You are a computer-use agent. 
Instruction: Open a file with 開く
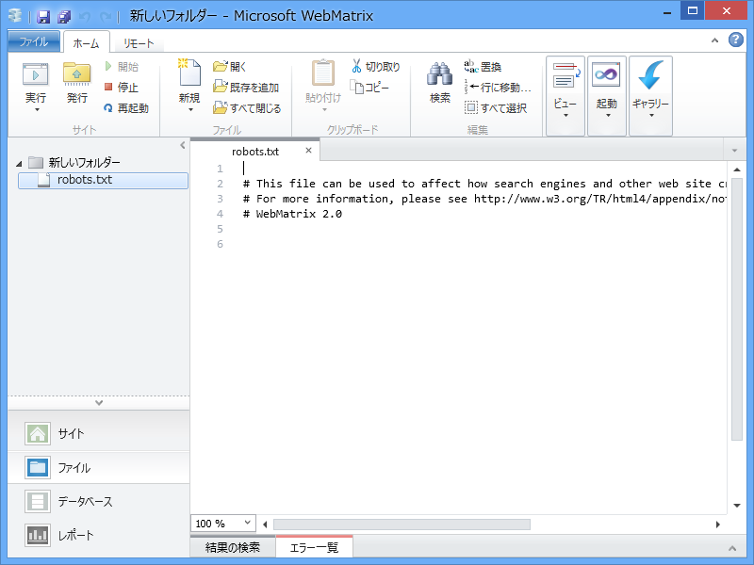pyautogui.click(x=230, y=66)
